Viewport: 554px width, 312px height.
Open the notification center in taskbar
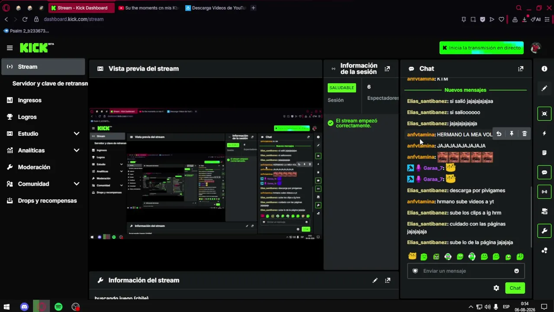click(544, 307)
